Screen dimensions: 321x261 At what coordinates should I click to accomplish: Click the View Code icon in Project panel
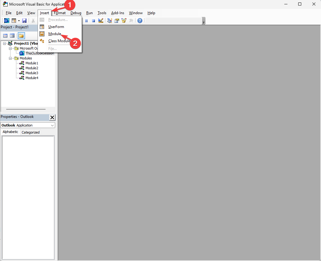point(5,35)
